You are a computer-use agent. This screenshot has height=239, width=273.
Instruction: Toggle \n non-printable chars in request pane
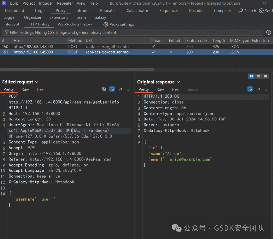tap(120, 89)
